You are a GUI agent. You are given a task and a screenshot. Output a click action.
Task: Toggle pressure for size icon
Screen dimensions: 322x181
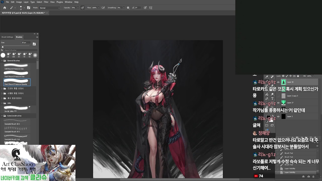145,8
